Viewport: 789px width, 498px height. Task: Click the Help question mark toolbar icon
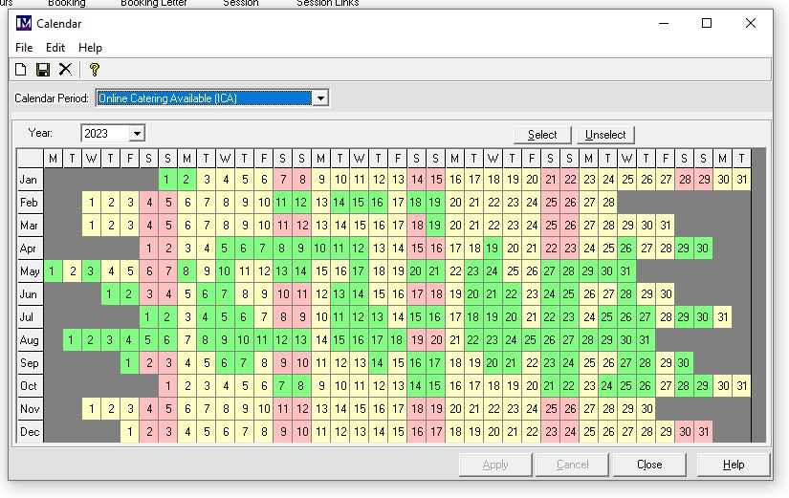(x=94, y=70)
